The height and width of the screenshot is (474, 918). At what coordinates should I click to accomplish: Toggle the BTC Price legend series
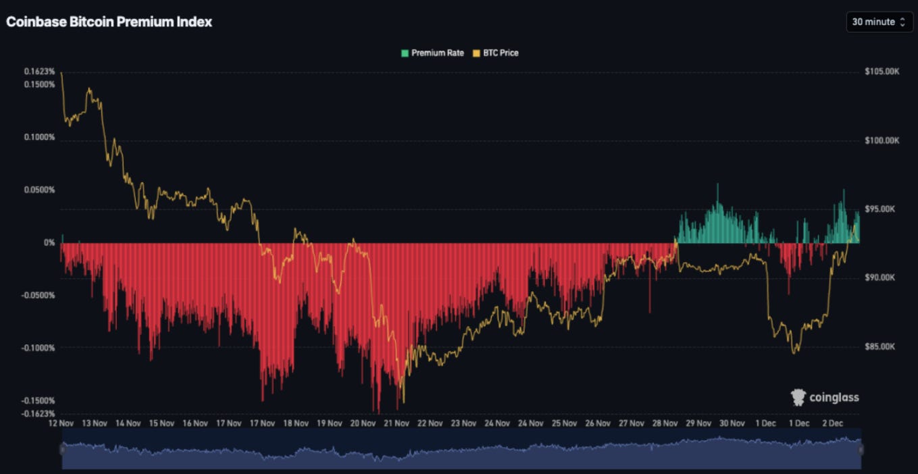[x=495, y=53]
